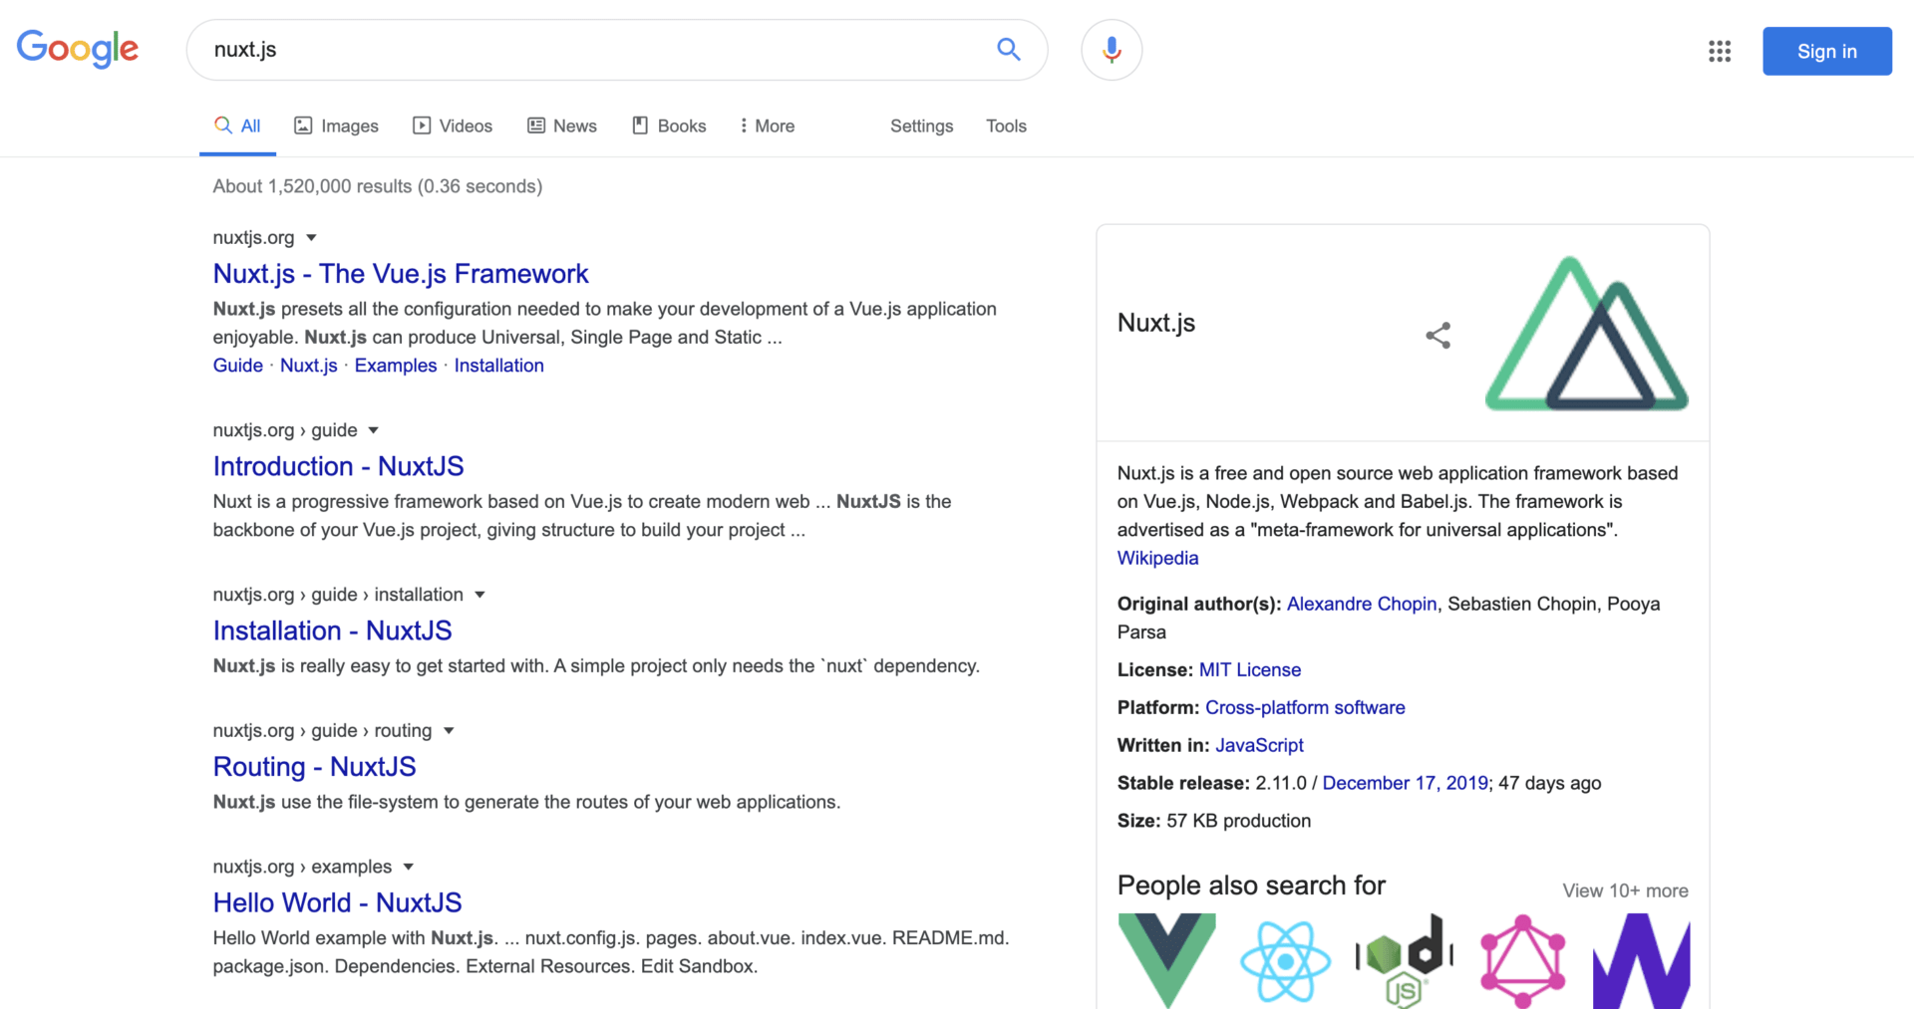This screenshot has width=1914, height=1009.
Task: Open Cross-platform software link
Action: [1305, 708]
